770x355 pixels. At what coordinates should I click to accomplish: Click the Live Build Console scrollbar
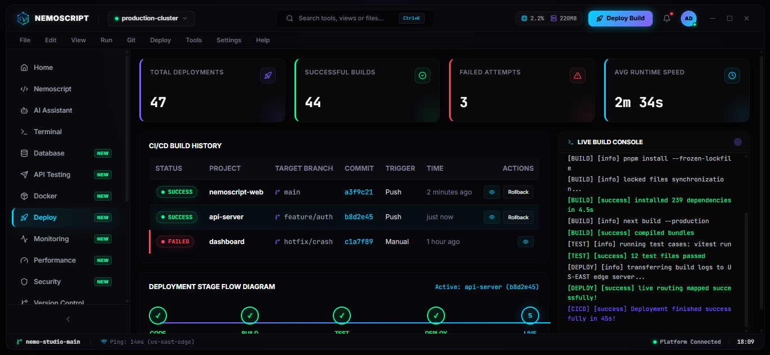pos(747,269)
